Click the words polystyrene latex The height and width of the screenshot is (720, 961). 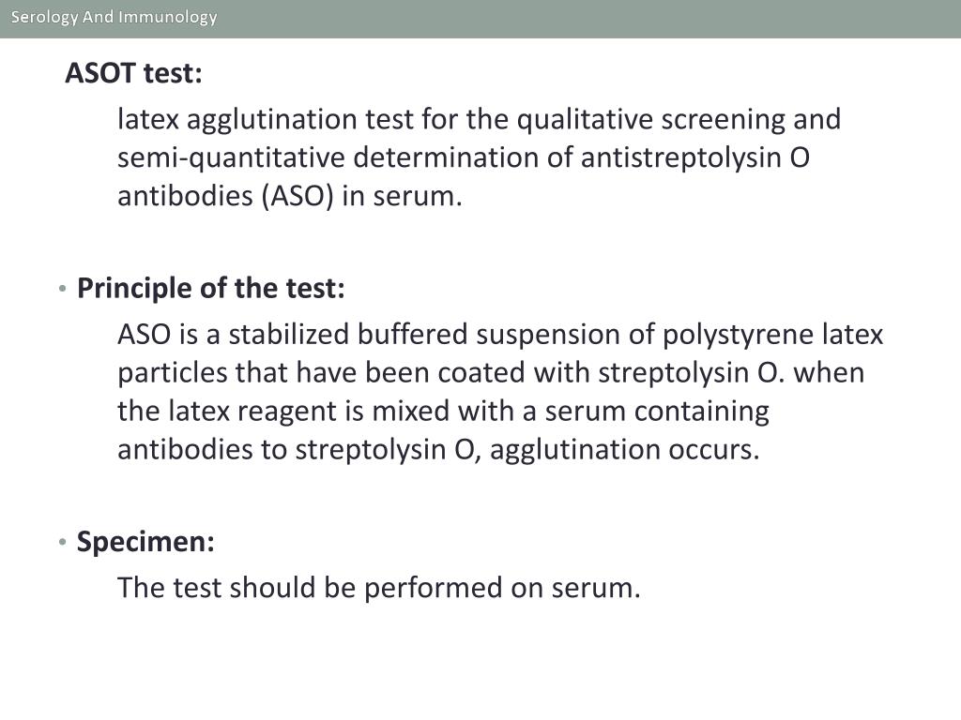(x=773, y=335)
